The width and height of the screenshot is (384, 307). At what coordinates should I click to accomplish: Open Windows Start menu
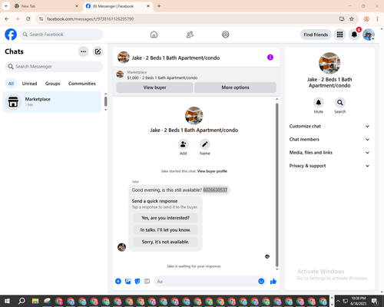pos(7,301)
